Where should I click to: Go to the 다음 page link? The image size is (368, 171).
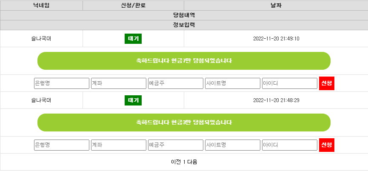(x=192, y=162)
